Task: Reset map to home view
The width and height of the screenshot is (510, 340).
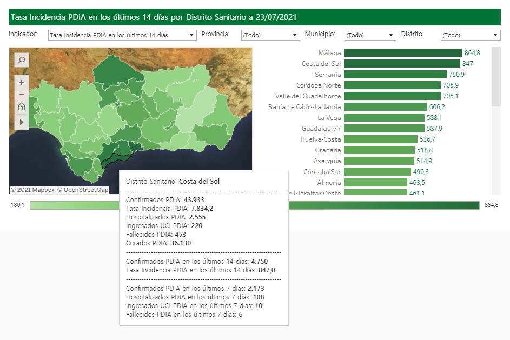Action: [22, 106]
